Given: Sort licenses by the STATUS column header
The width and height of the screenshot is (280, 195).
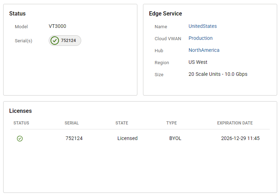Looking at the screenshot, I should click(21, 123).
